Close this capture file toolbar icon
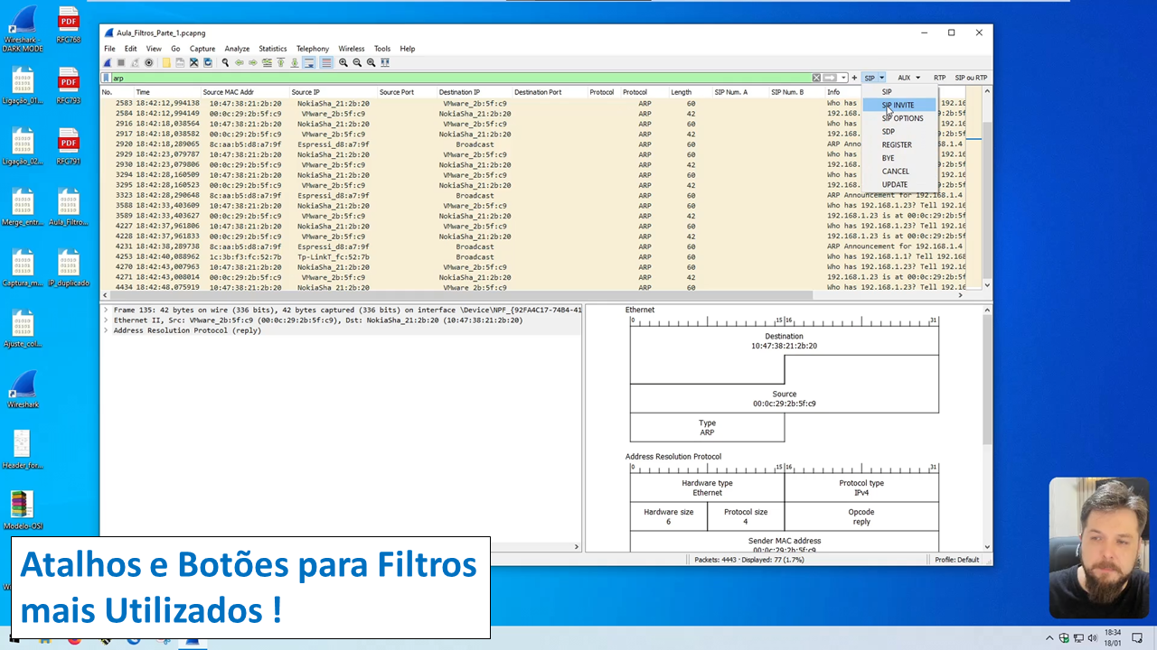The image size is (1157, 650). 193,62
